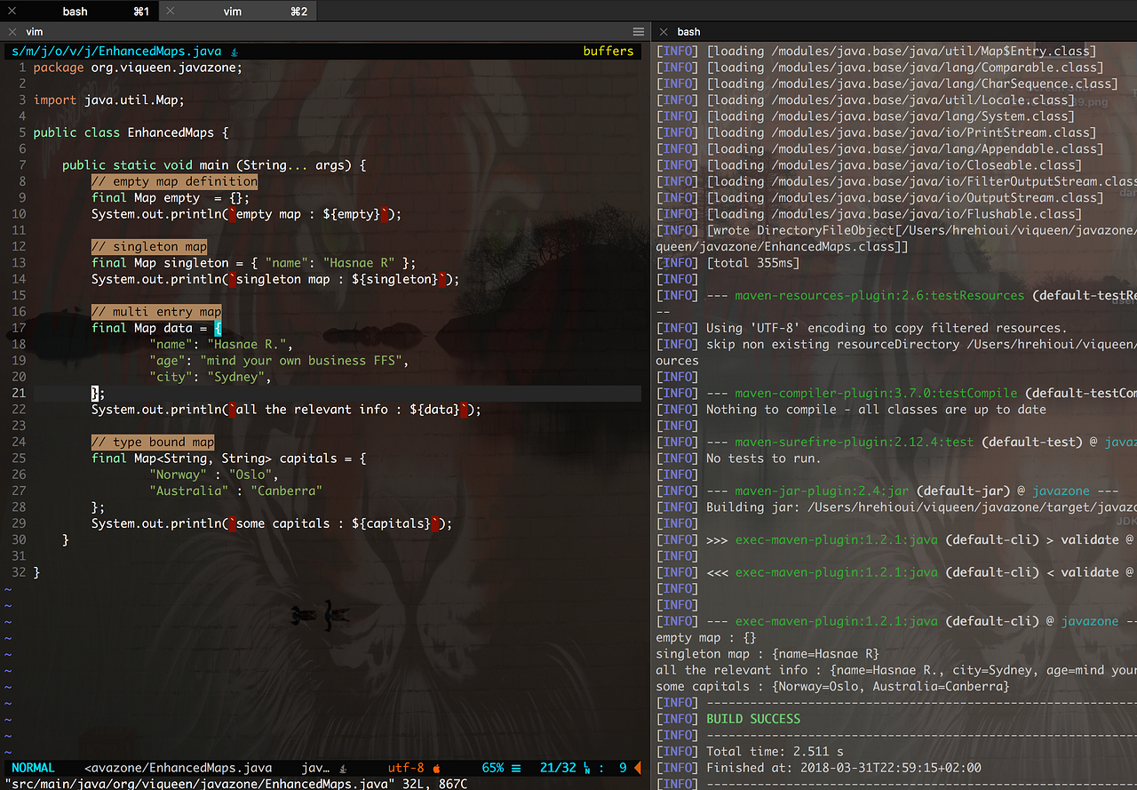1137x790 pixels.
Task: Click the utf-8 encoding label
Action: pyautogui.click(x=406, y=768)
